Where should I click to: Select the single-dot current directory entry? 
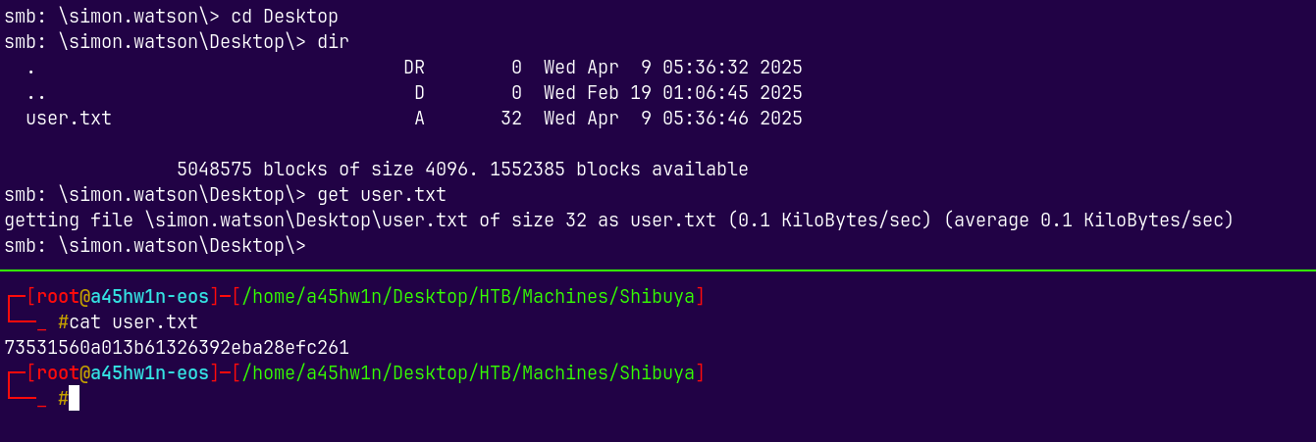coord(31,69)
